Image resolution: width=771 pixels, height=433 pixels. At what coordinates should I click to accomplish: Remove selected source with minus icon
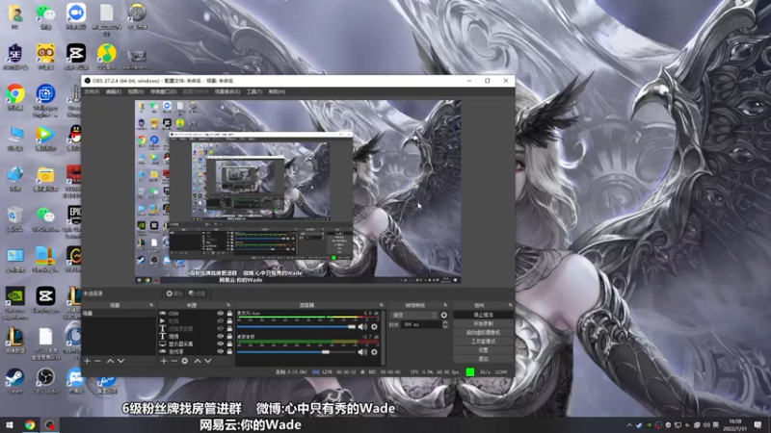point(173,361)
